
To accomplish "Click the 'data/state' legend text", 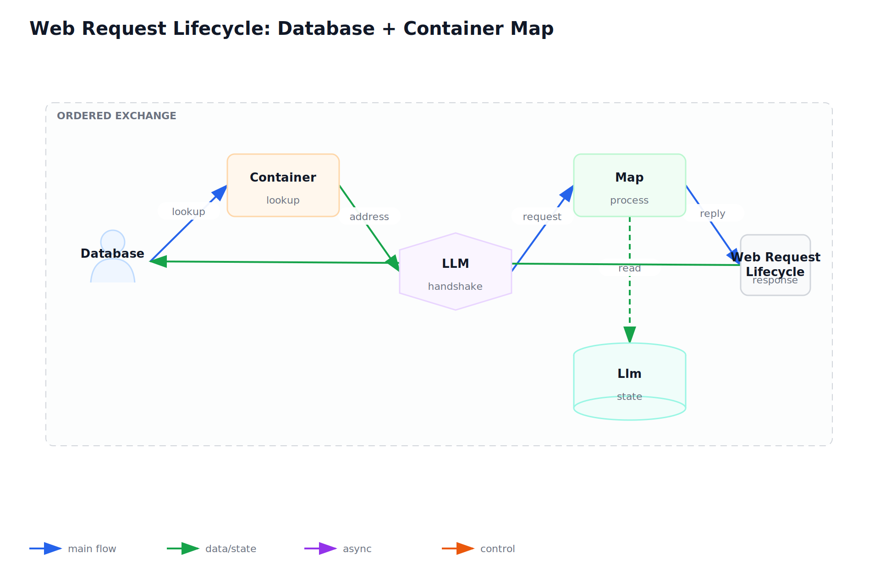I will tap(231, 548).
